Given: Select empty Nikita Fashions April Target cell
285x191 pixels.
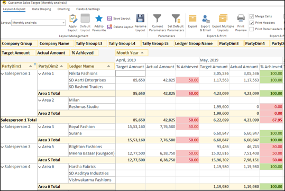Looking at the screenshot, I should (x=130, y=74).
